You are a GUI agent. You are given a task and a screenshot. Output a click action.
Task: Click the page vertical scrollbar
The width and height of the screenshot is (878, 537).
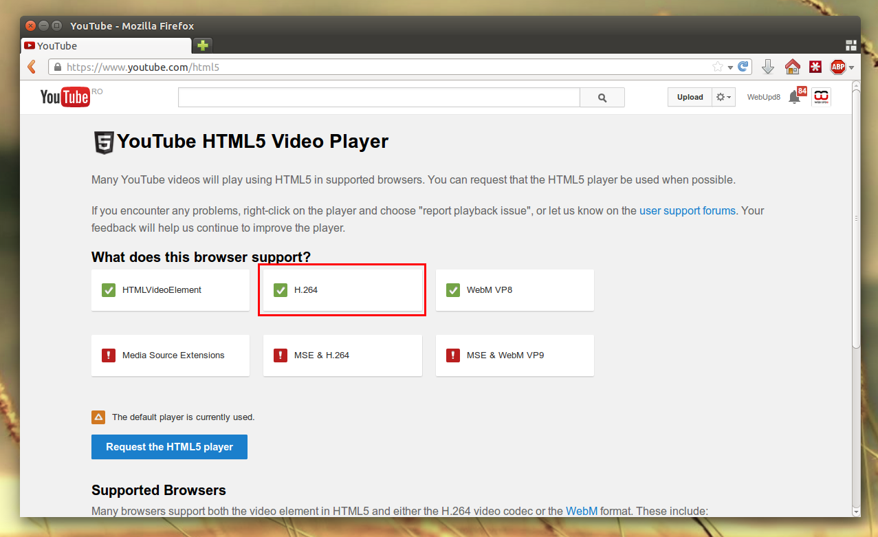(856, 219)
